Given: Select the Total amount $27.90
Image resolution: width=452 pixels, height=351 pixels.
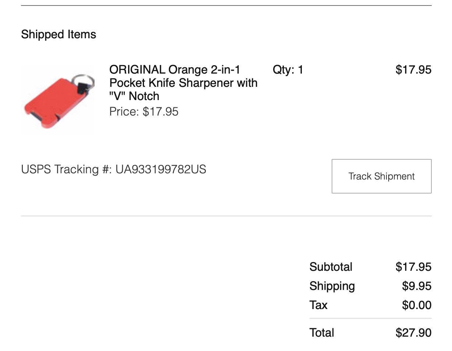Looking at the screenshot, I should tap(413, 333).
